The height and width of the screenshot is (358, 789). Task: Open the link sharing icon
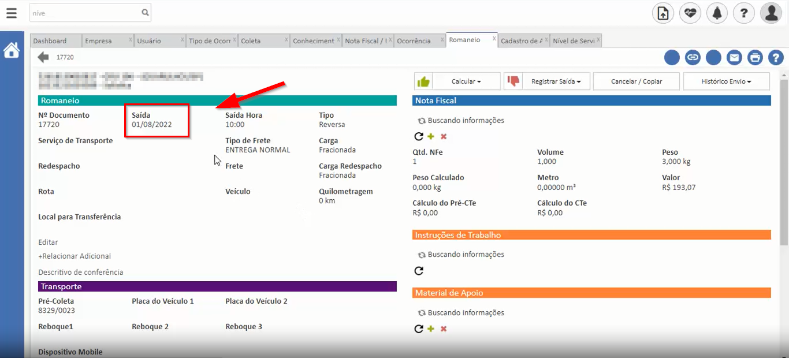[693, 57]
